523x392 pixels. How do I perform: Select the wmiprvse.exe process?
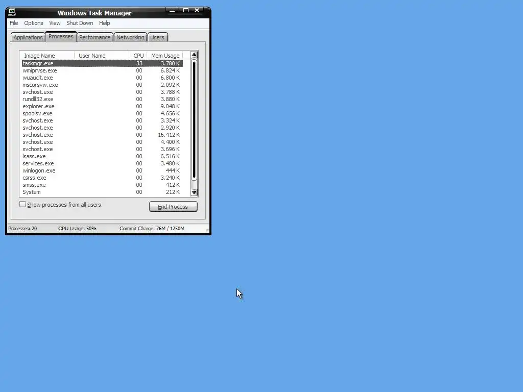pyautogui.click(x=102, y=70)
